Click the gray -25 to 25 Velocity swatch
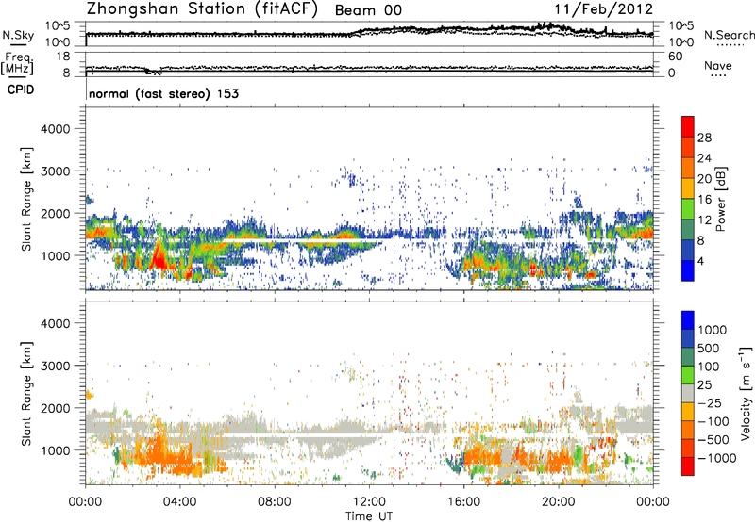 click(688, 393)
